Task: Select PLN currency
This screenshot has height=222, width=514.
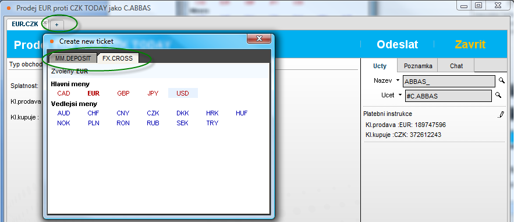Action: tap(93, 123)
